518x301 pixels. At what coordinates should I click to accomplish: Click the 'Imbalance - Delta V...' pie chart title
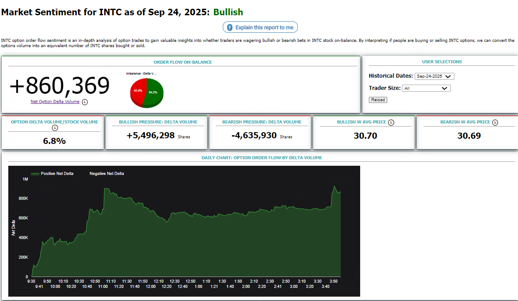pyautogui.click(x=141, y=73)
